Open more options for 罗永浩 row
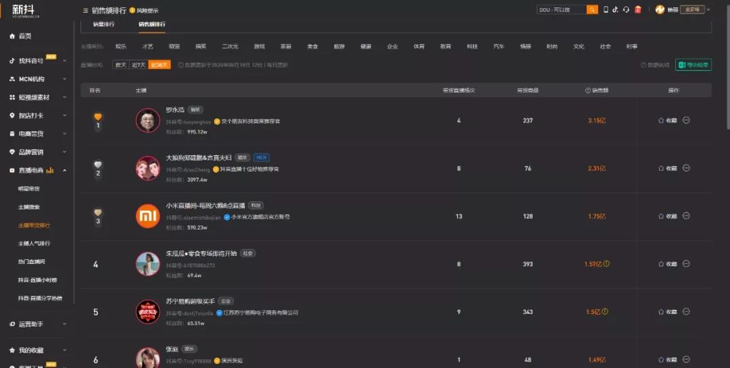The width and height of the screenshot is (730, 368). [686, 120]
